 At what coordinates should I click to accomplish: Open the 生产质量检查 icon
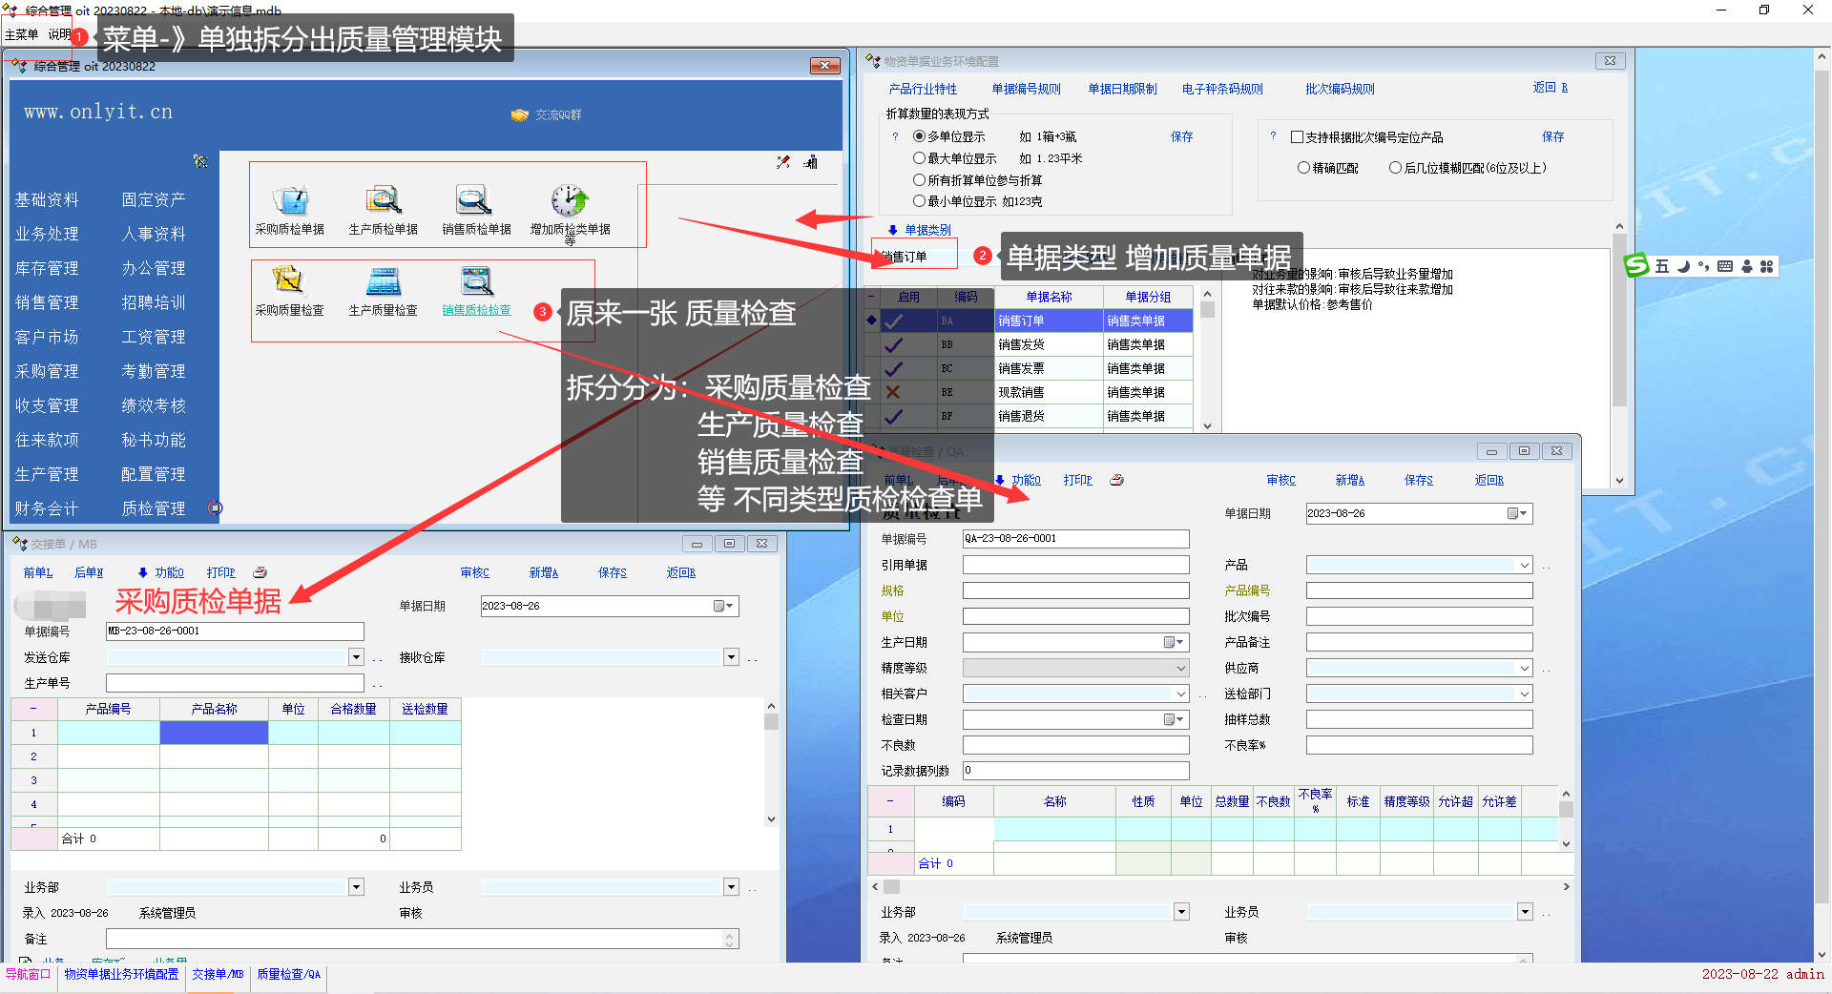click(383, 281)
